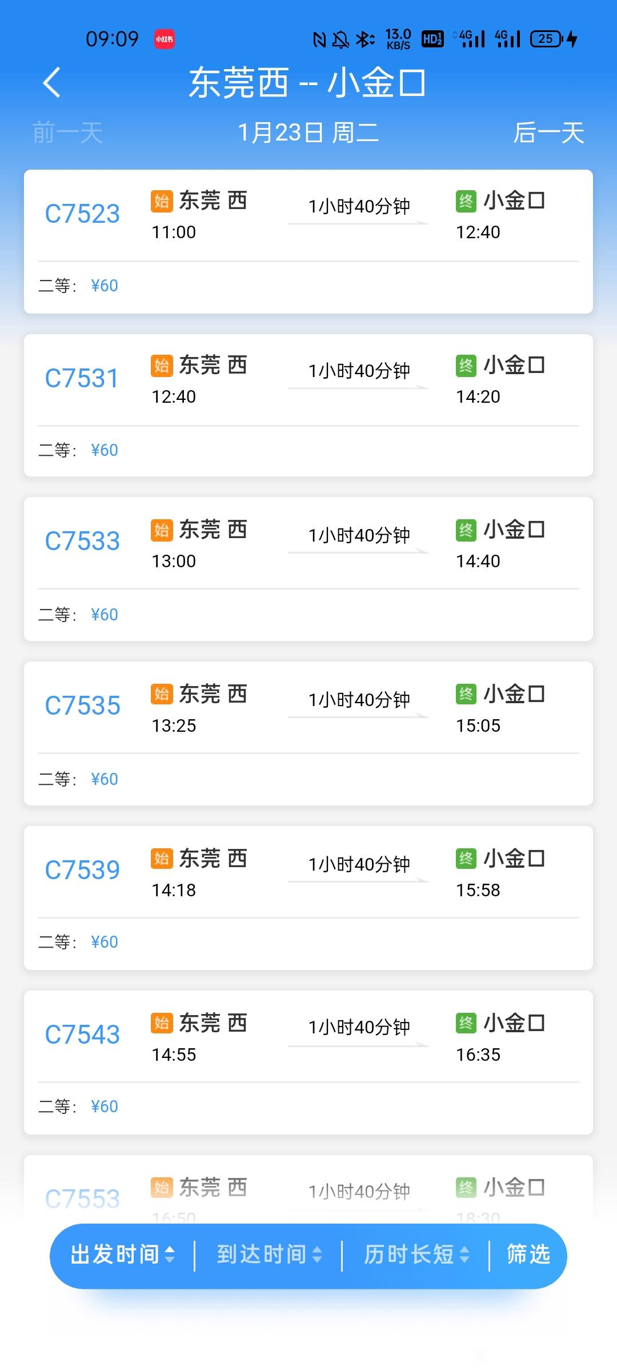This screenshot has height=1371, width=617.
Task: Sort by 到达时间 arrival time
Action: click(x=269, y=1254)
